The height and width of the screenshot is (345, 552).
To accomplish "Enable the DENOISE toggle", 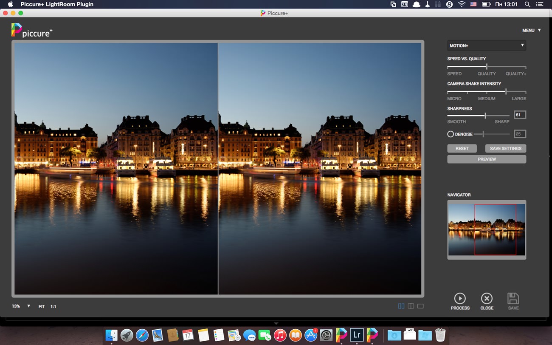I will [x=450, y=134].
